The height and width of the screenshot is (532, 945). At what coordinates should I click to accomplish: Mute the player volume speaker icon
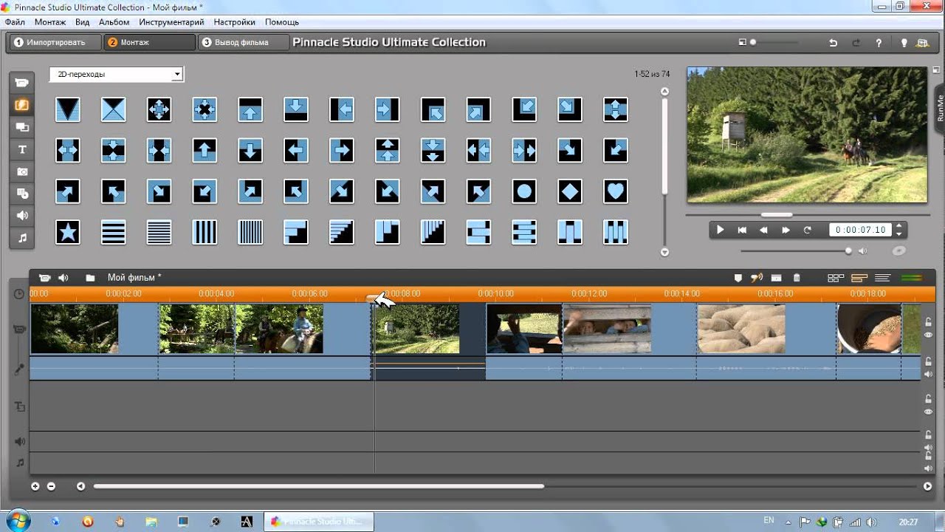[x=862, y=251]
